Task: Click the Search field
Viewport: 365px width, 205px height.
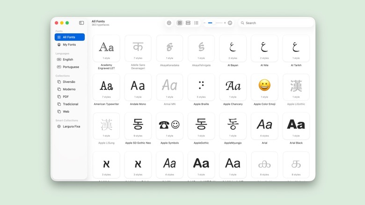Action: tap(276, 23)
